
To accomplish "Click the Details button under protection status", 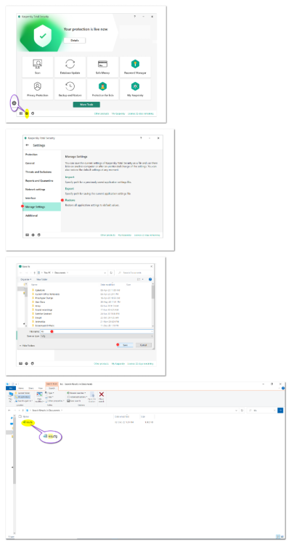I will [x=75, y=40].
